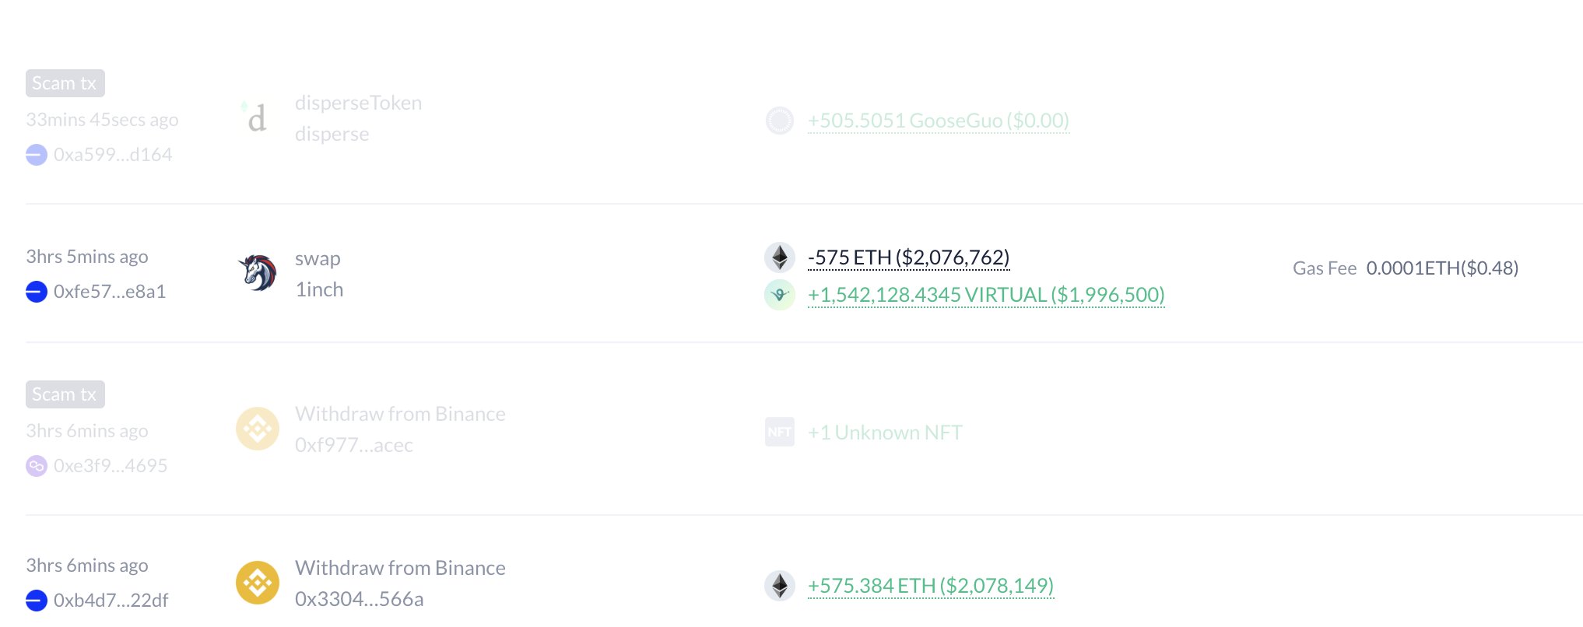
Task: Click the 1inch unicorn logo icon
Action: click(x=258, y=273)
